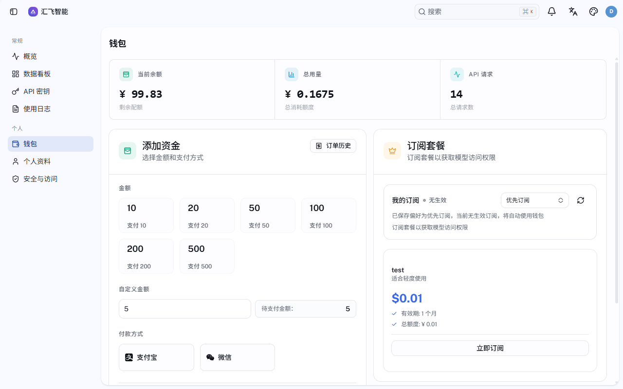623x389 pixels.
Task: Select the 500 amount option
Action: [207, 256]
